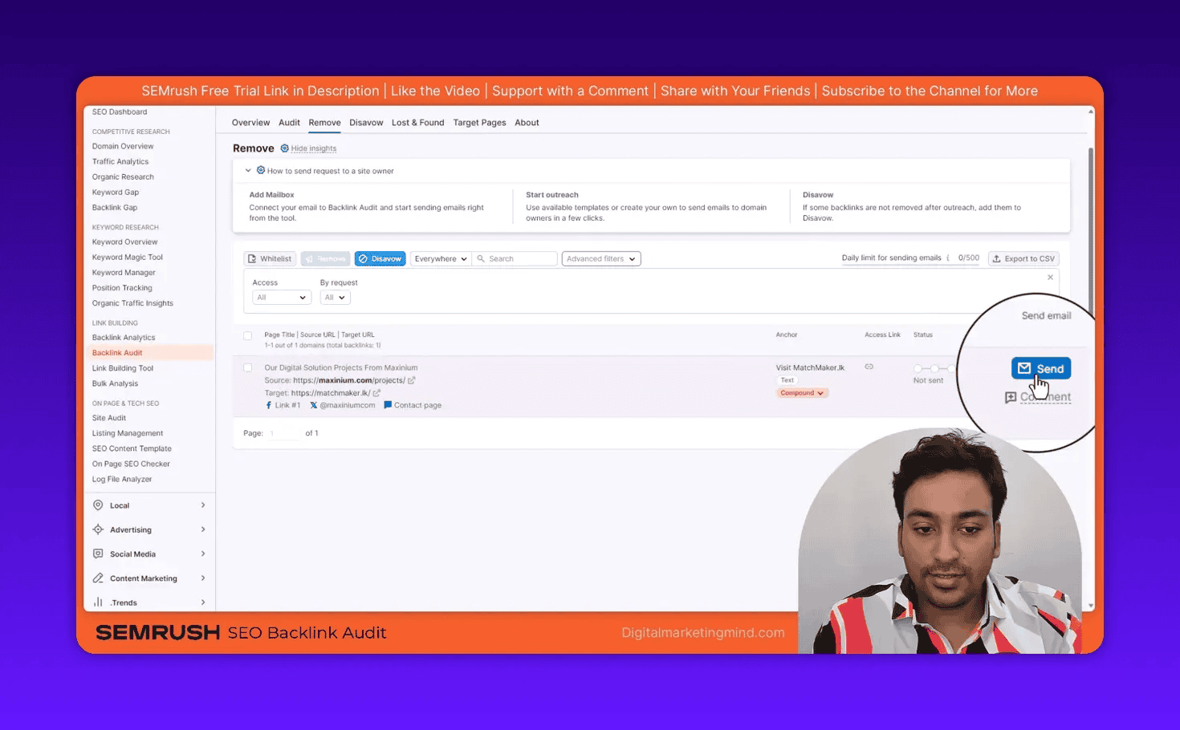Open the Compound anchor type dropdown

tap(801, 392)
